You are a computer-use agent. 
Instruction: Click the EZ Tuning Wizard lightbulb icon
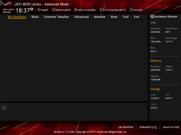(x=101, y=10)
